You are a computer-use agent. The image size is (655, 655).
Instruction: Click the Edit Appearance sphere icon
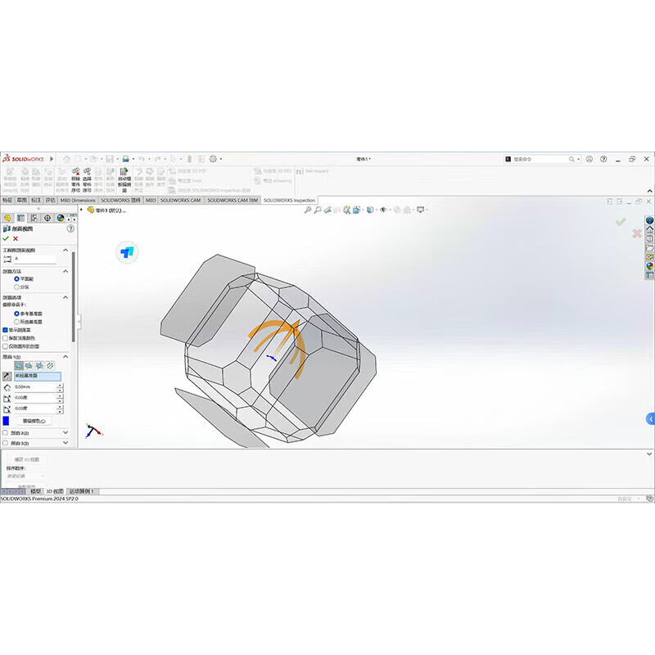point(395,211)
